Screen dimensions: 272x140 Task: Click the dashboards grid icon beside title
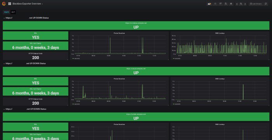pos(10,3)
